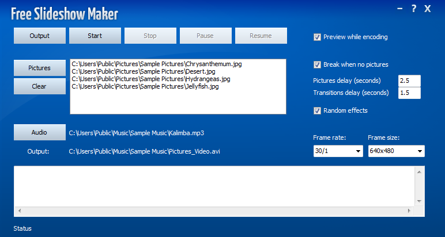Click the log scrollbar left arrow
This screenshot has height=237, width=445.
coord(19,211)
